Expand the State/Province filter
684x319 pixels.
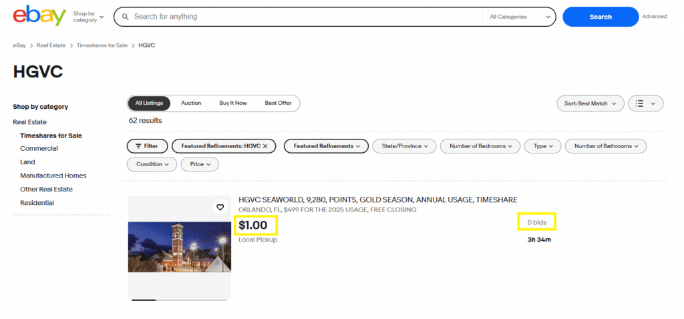pyautogui.click(x=404, y=146)
